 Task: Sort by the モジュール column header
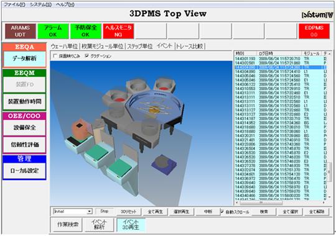(x=312, y=53)
